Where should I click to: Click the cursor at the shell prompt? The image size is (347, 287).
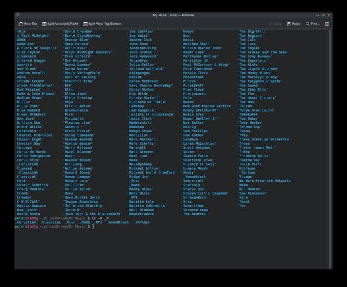click(x=93, y=226)
